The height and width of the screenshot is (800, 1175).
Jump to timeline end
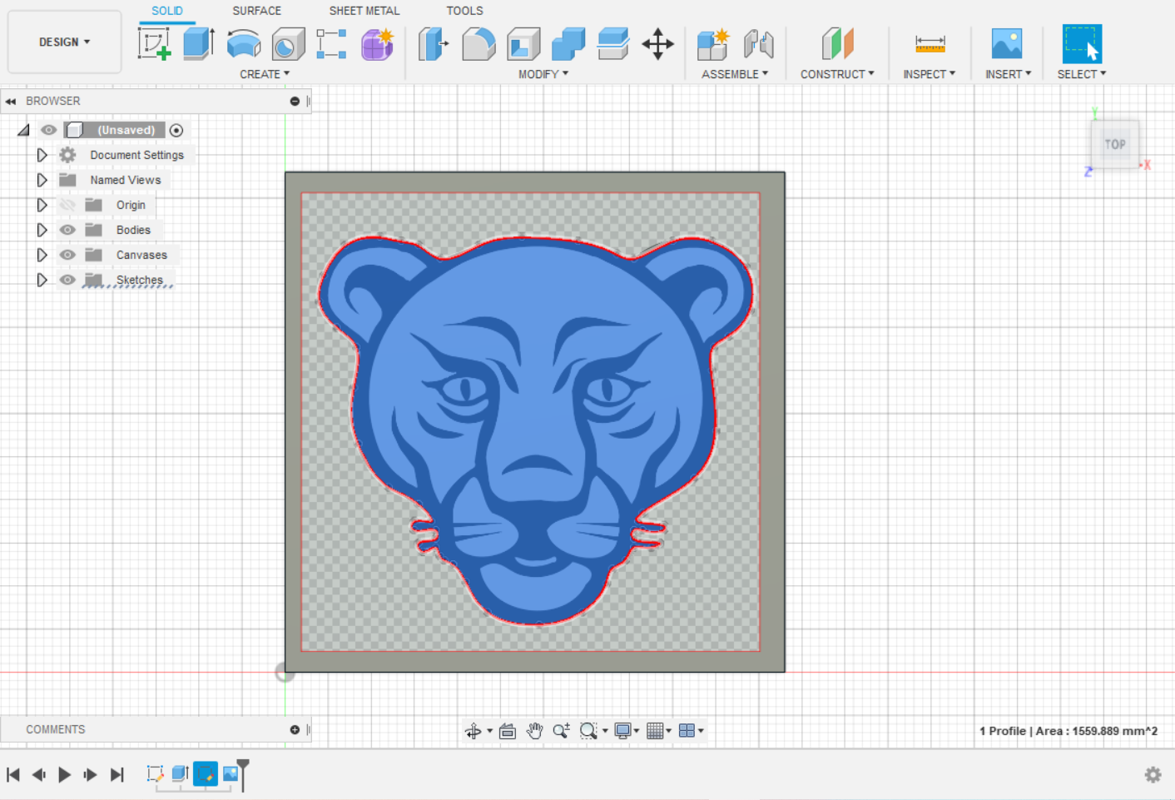[x=117, y=775]
